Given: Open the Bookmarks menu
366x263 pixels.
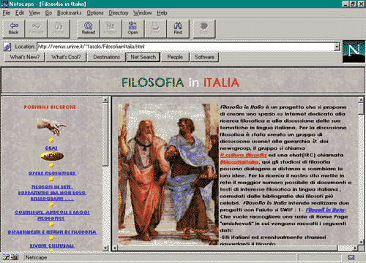Looking at the screenshot, I should [70, 13].
